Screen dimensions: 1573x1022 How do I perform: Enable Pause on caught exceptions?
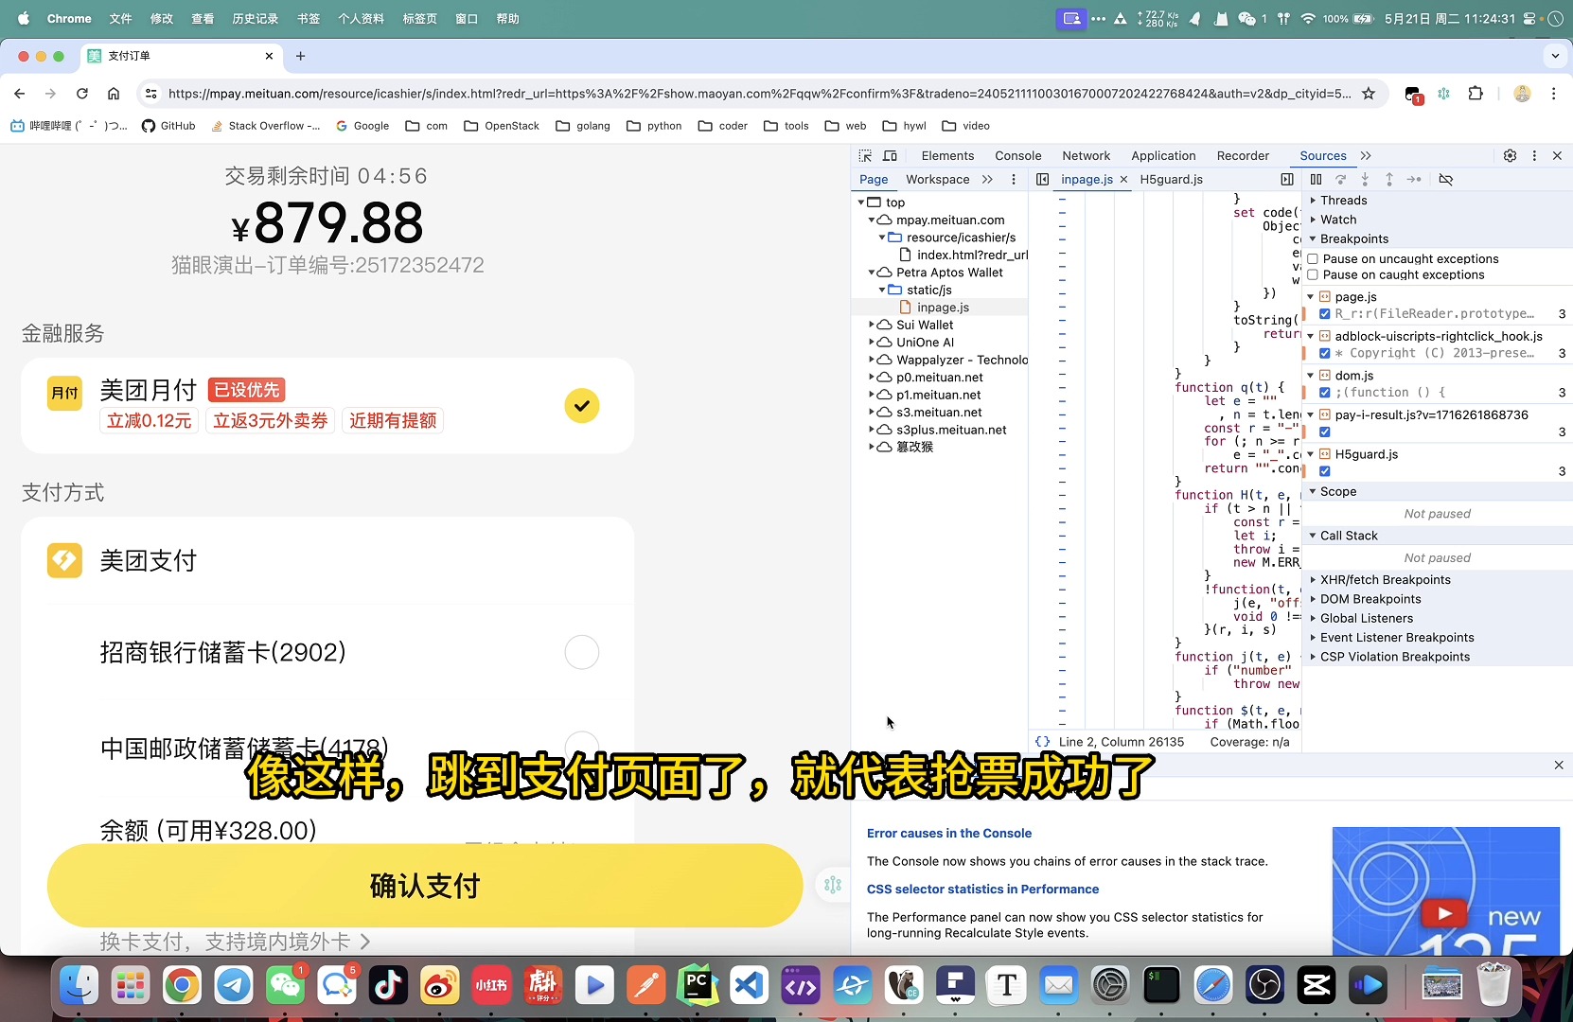[1313, 275]
